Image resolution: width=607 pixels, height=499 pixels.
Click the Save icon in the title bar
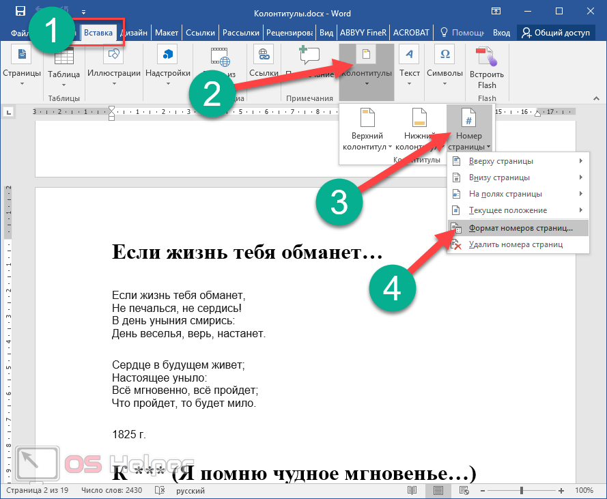(x=21, y=11)
